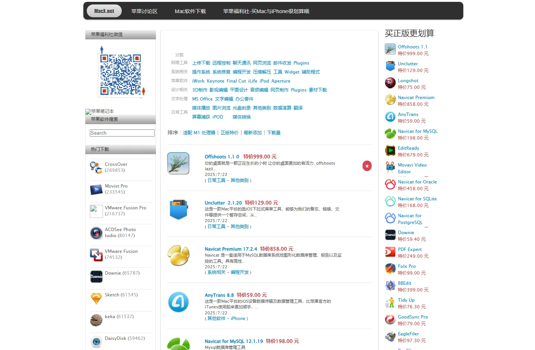535x350 pixels.
Task: Click the Navicat for SQLite icon
Action: coord(390,201)
